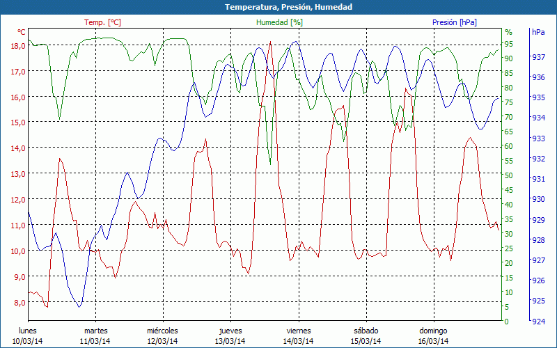Click the date '10/03/14' on the time axis
Screen dimensions: 557x348
point(28,341)
